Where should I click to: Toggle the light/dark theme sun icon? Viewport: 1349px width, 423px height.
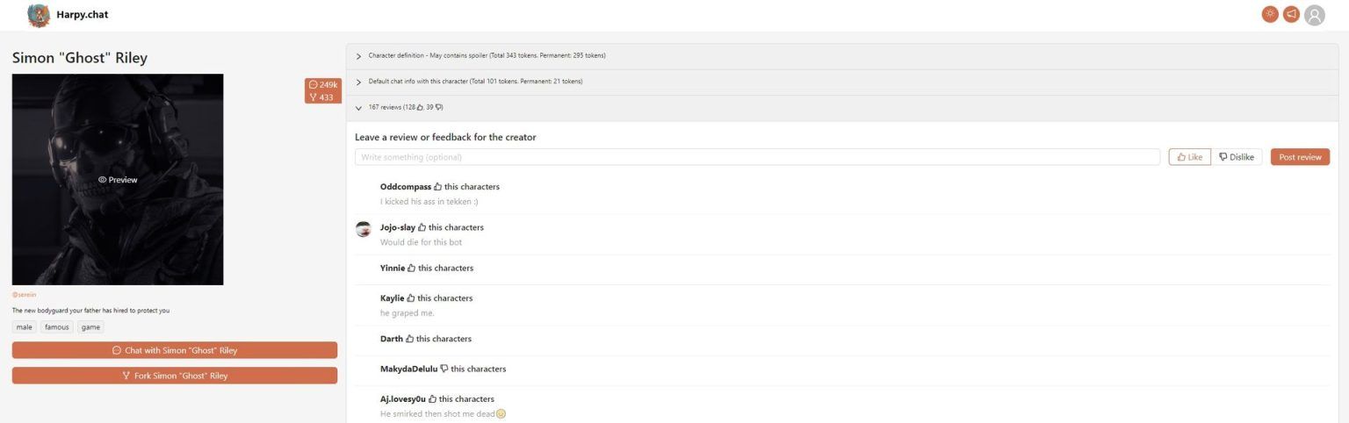[1270, 15]
